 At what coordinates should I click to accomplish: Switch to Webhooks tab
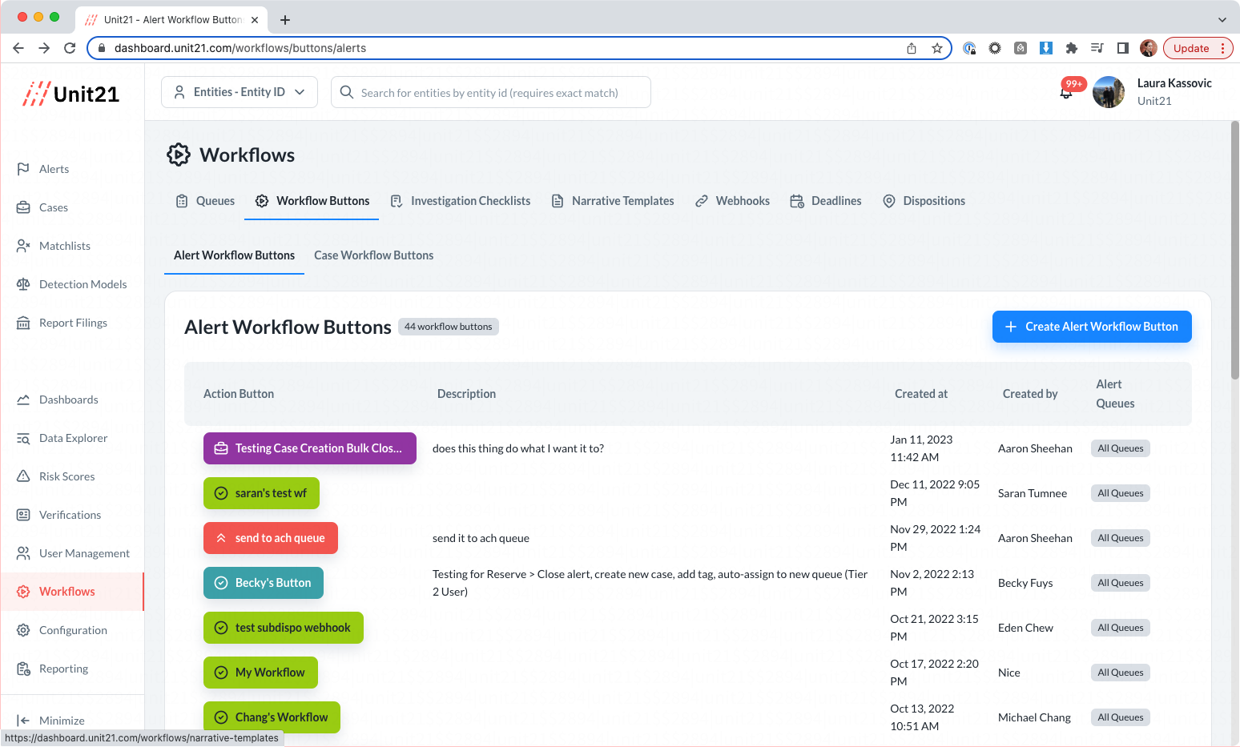coord(732,201)
